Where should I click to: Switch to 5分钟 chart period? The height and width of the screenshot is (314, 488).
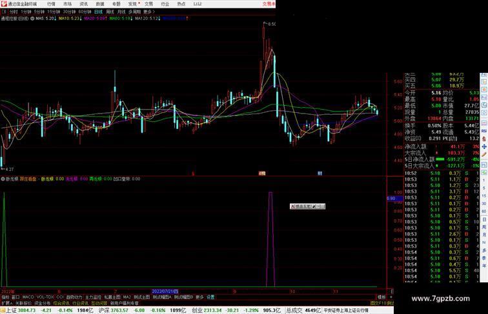[x=39, y=12]
